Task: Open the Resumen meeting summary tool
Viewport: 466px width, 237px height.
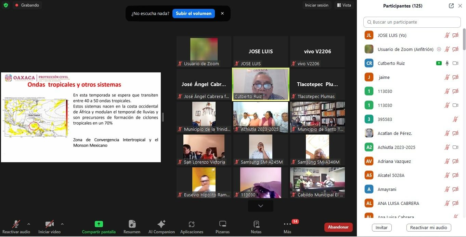Action: point(132,224)
